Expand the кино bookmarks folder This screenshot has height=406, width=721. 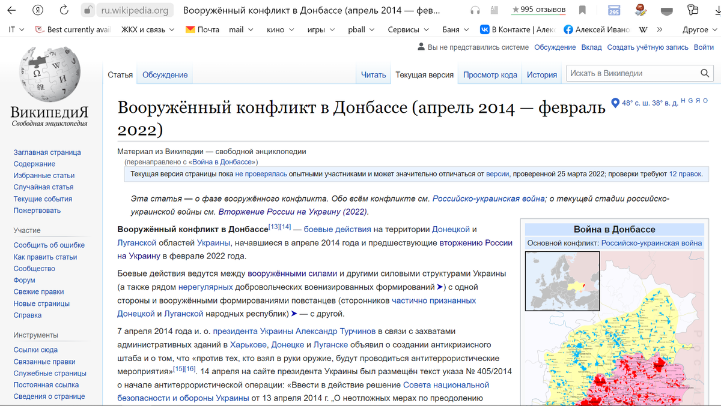click(x=281, y=29)
